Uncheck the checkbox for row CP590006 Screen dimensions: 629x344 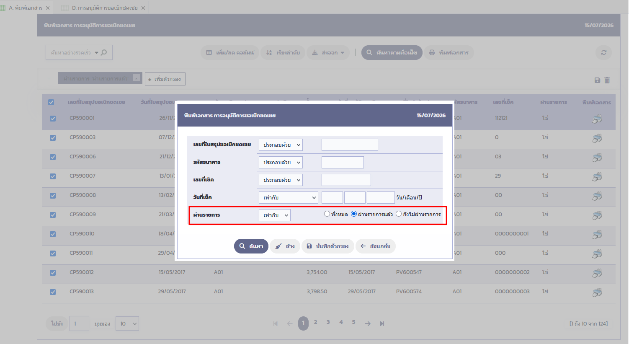(53, 157)
